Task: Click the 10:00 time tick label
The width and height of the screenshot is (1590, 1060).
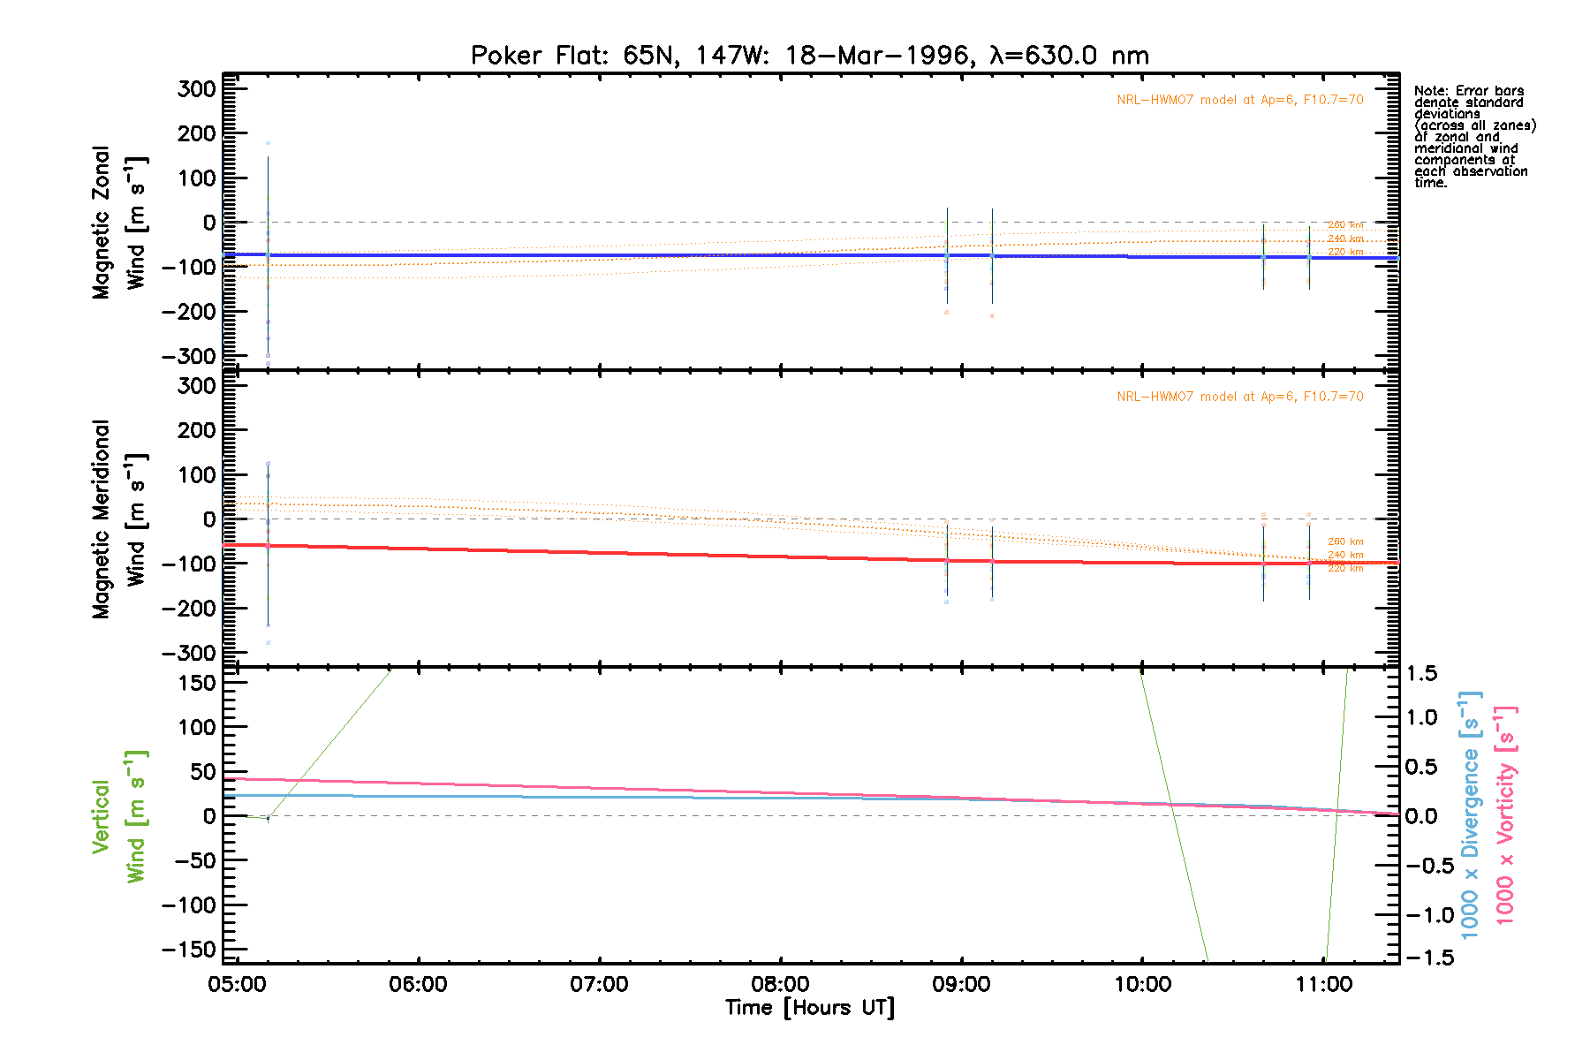Action: (1142, 984)
